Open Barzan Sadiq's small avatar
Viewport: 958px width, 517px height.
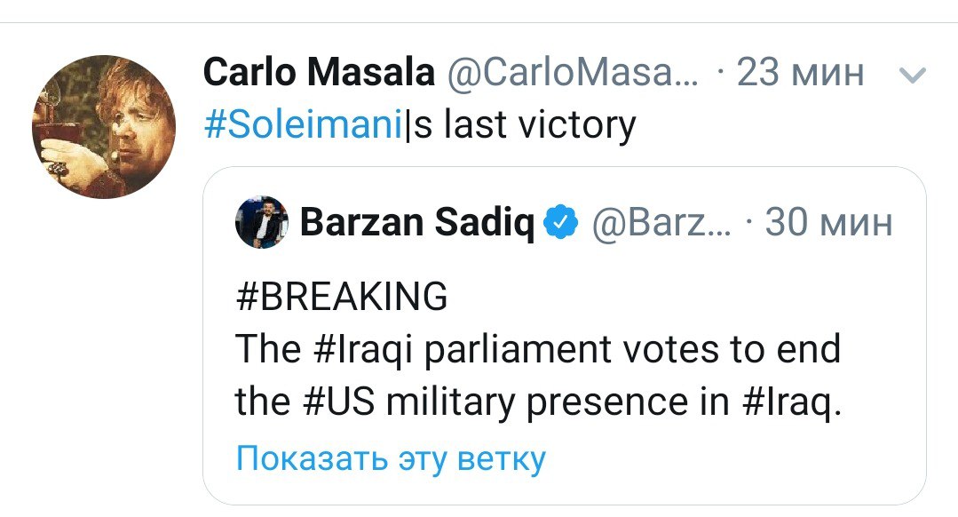pyautogui.click(x=260, y=222)
